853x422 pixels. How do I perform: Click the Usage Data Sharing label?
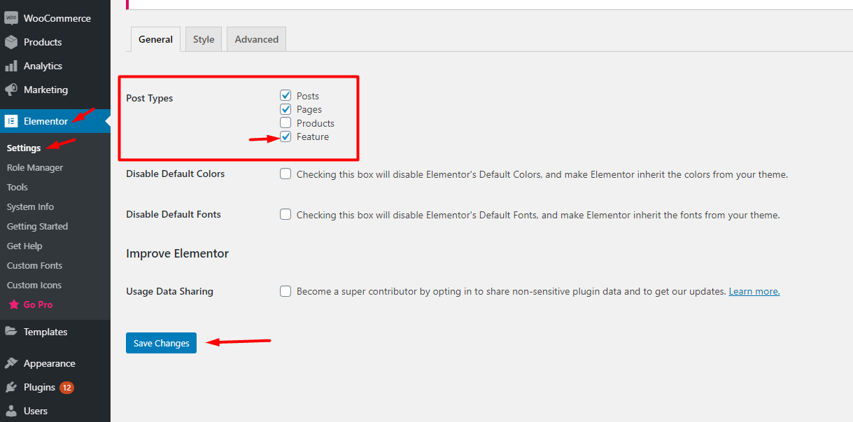pyautogui.click(x=169, y=291)
